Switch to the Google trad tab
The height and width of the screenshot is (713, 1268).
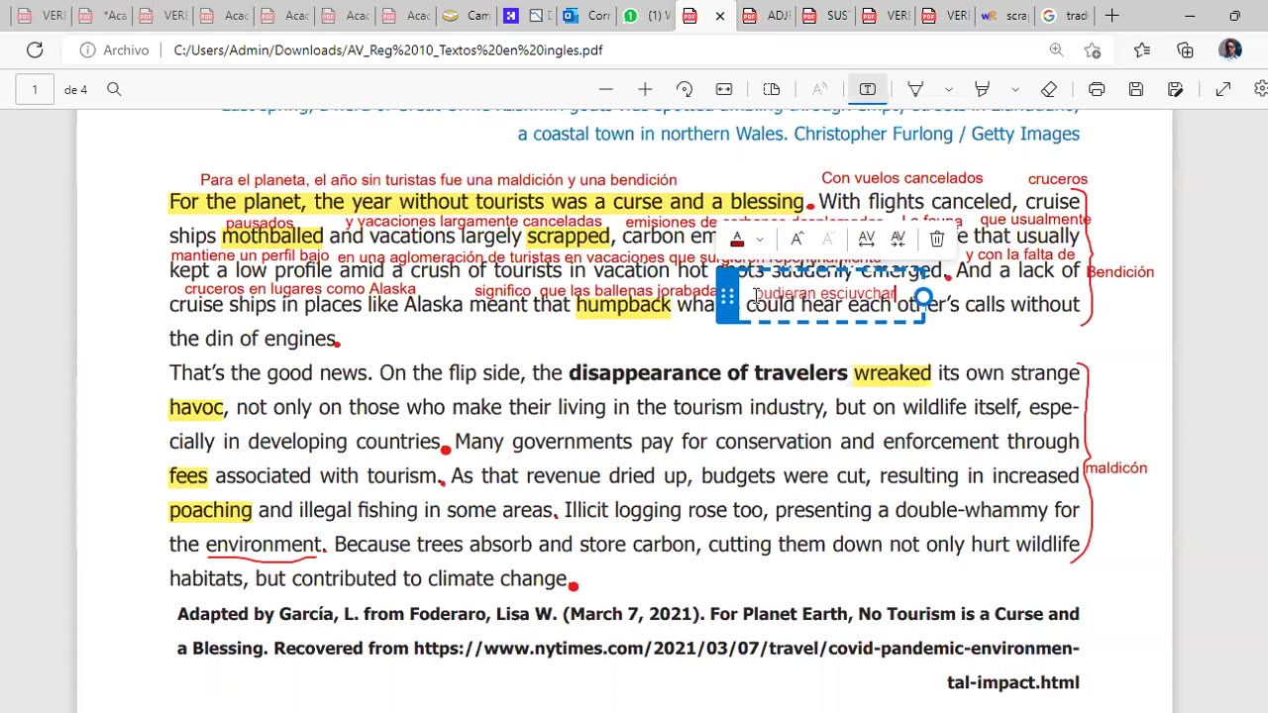[1066, 16]
